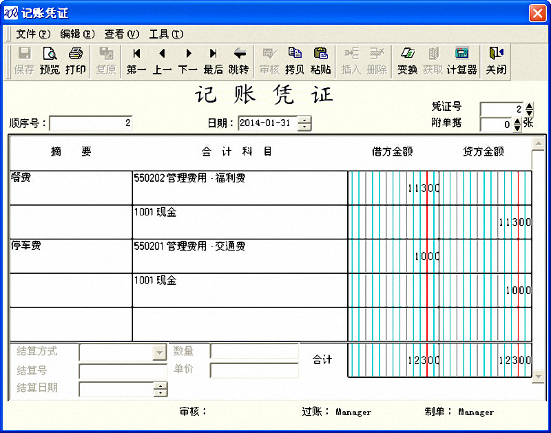Click the 插入 insert row icon
The height and width of the screenshot is (433, 551).
(x=351, y=61)
